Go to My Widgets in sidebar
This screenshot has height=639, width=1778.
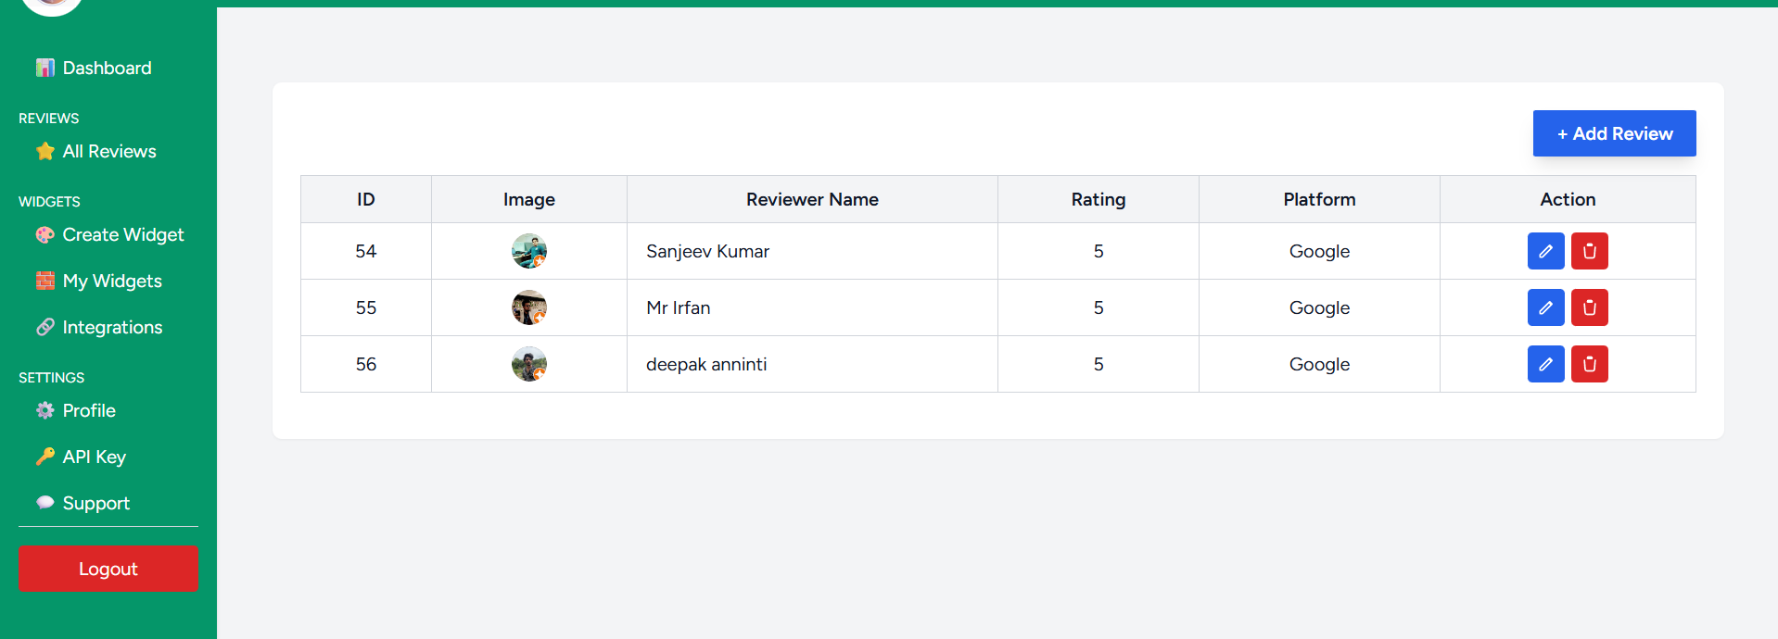111,281
